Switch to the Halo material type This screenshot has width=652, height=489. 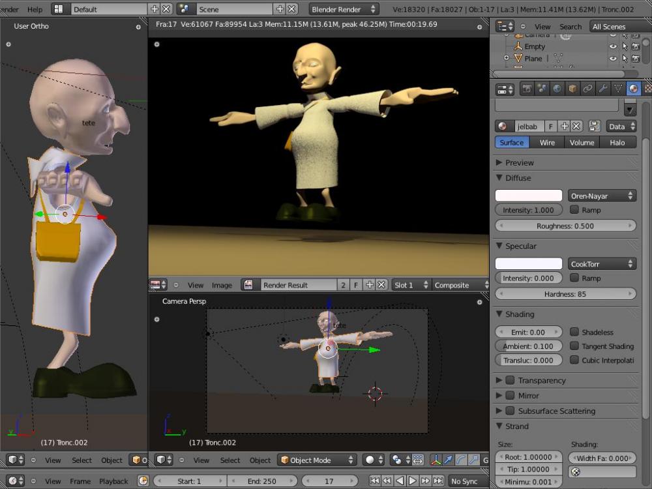pyautogui.click(x=617, y=142)
